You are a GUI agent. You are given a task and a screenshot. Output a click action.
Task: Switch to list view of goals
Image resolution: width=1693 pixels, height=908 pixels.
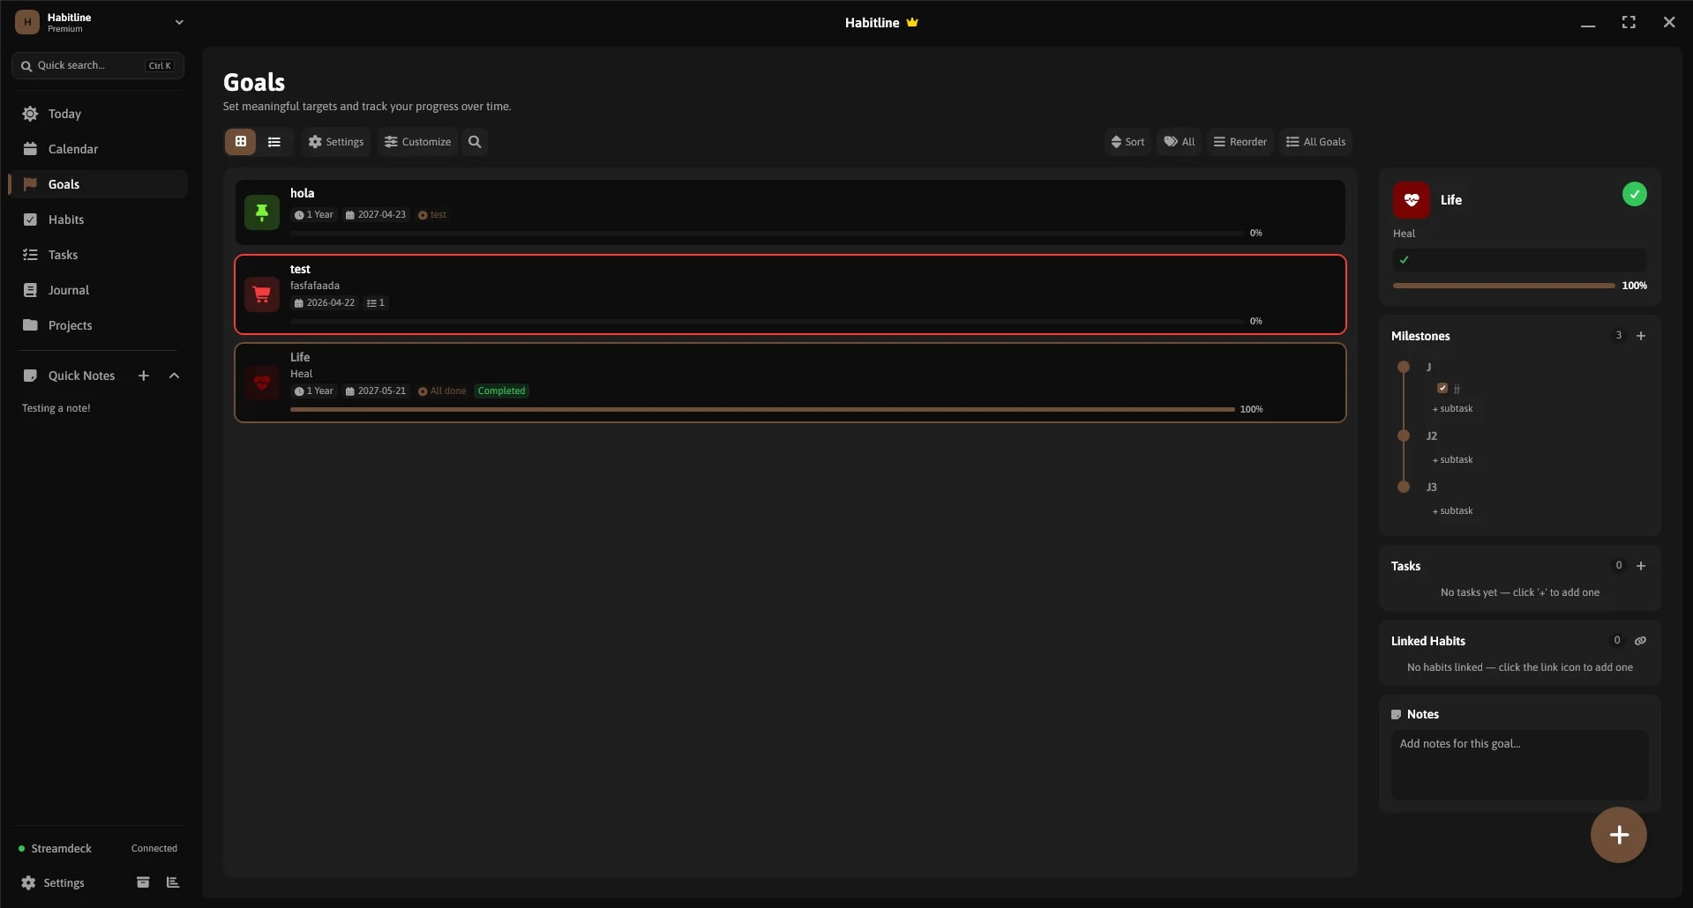coord(274,142)
